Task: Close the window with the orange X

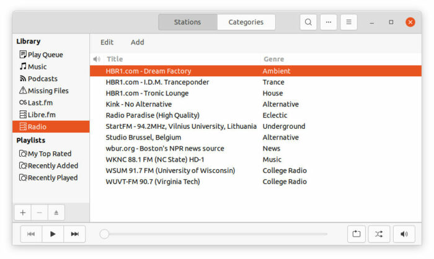Action: point(410,22)
